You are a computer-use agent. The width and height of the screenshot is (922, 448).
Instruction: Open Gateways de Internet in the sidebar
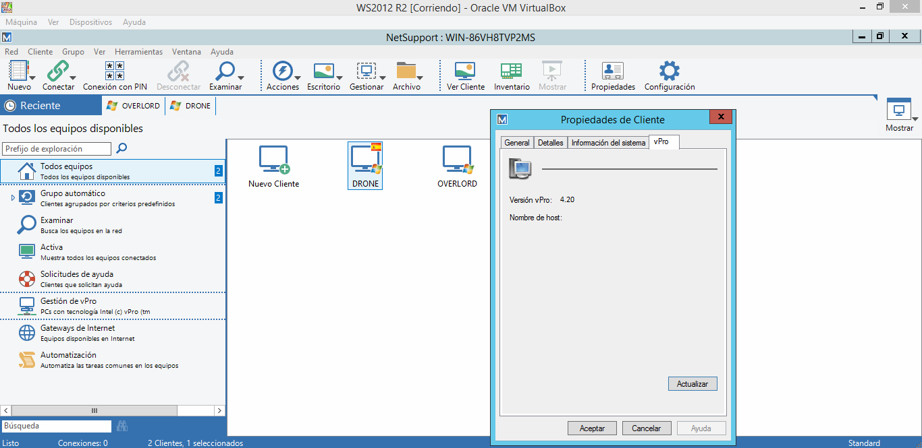click(x=112, y=333)
